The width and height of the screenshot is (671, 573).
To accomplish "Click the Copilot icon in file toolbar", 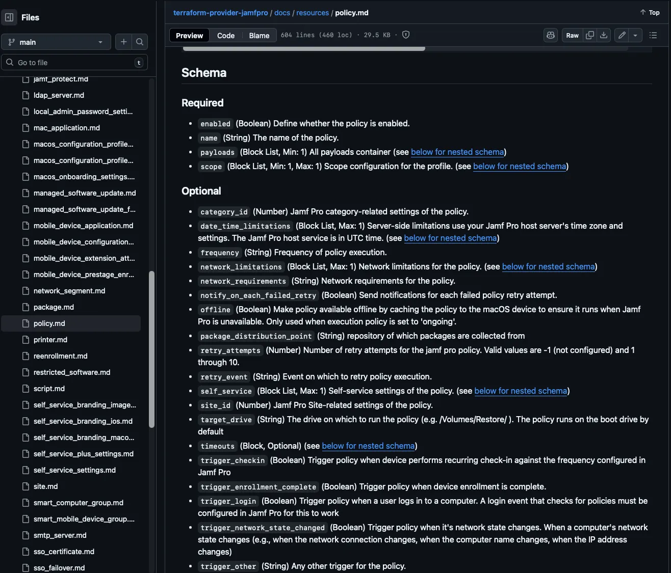I will coord(551,35).
